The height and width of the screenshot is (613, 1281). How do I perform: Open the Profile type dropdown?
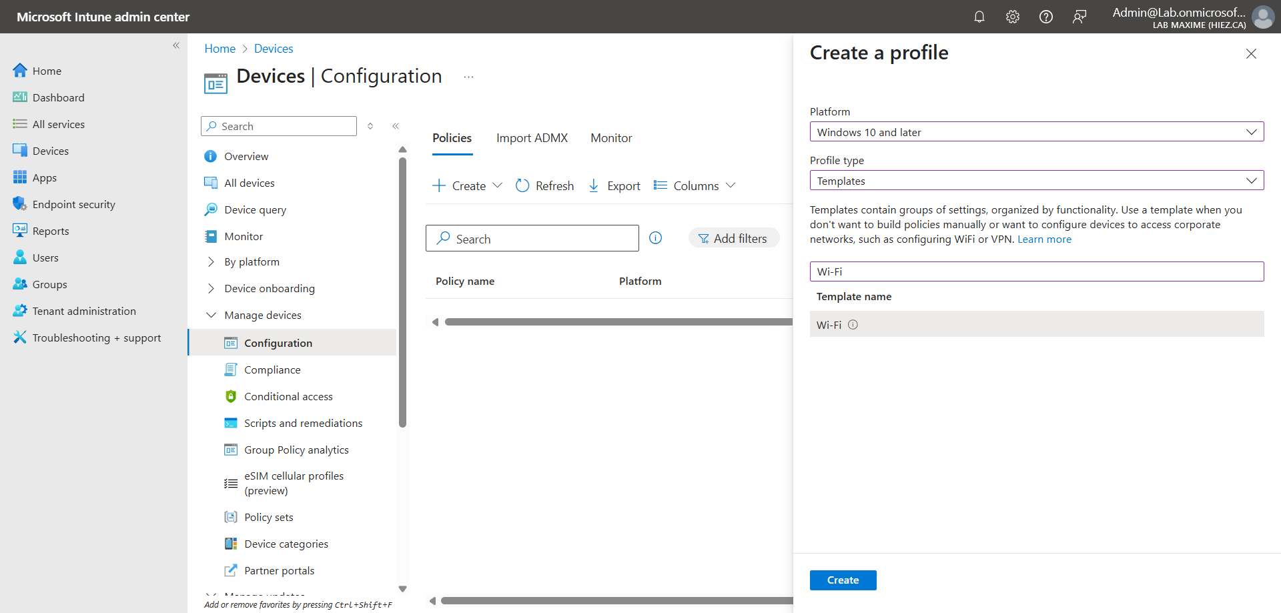click(x=1036, y=181)
